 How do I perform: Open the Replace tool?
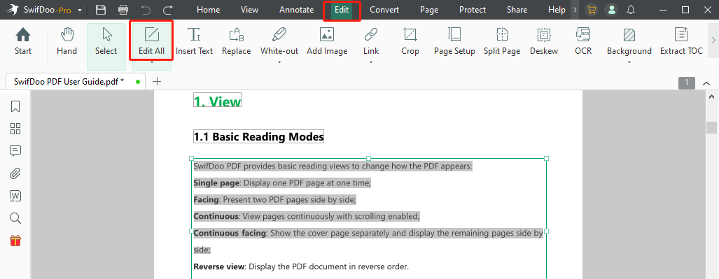236,42
